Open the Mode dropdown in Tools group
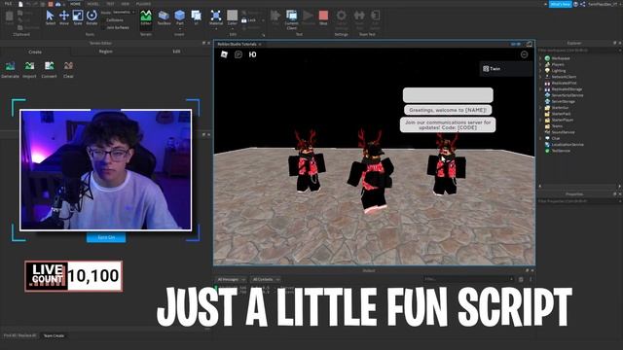623x350 pixels. click(x=124, y=13)
